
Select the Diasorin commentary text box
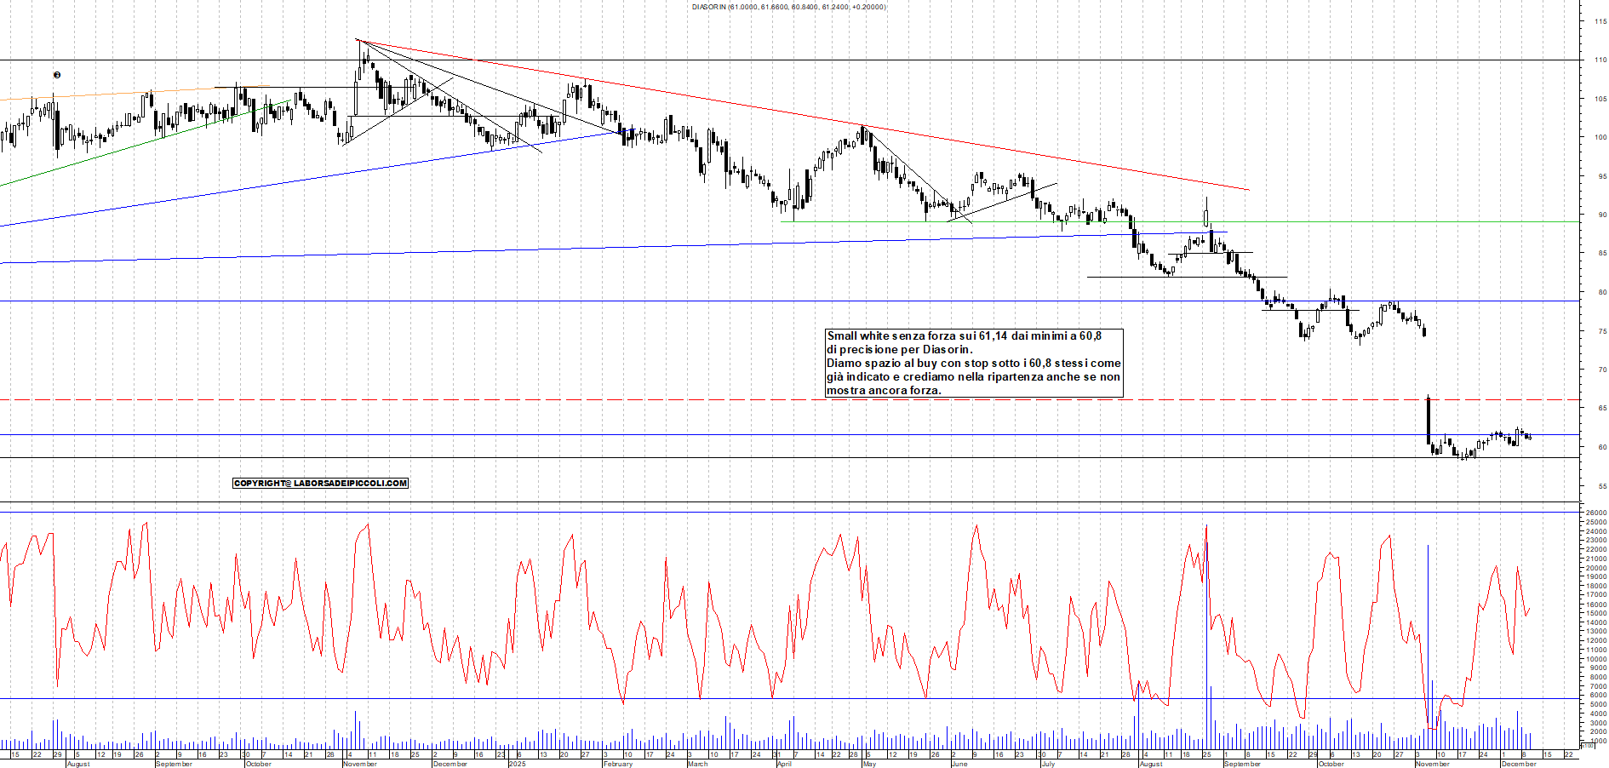click(974, 364)
